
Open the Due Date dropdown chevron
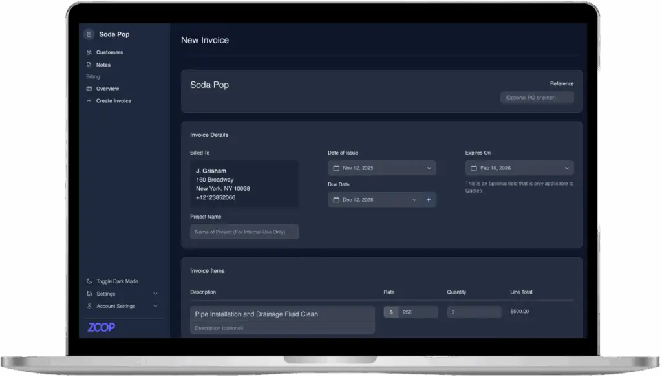(x=414, y=200)
